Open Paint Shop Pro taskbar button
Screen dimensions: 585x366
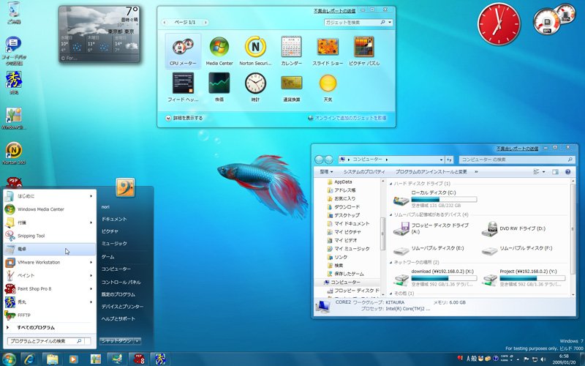(139, 359)
